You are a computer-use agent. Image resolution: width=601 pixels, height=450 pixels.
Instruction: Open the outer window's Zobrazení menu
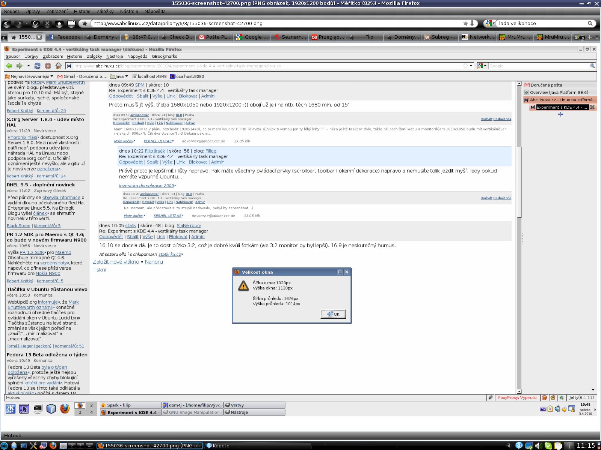(57, 12)
